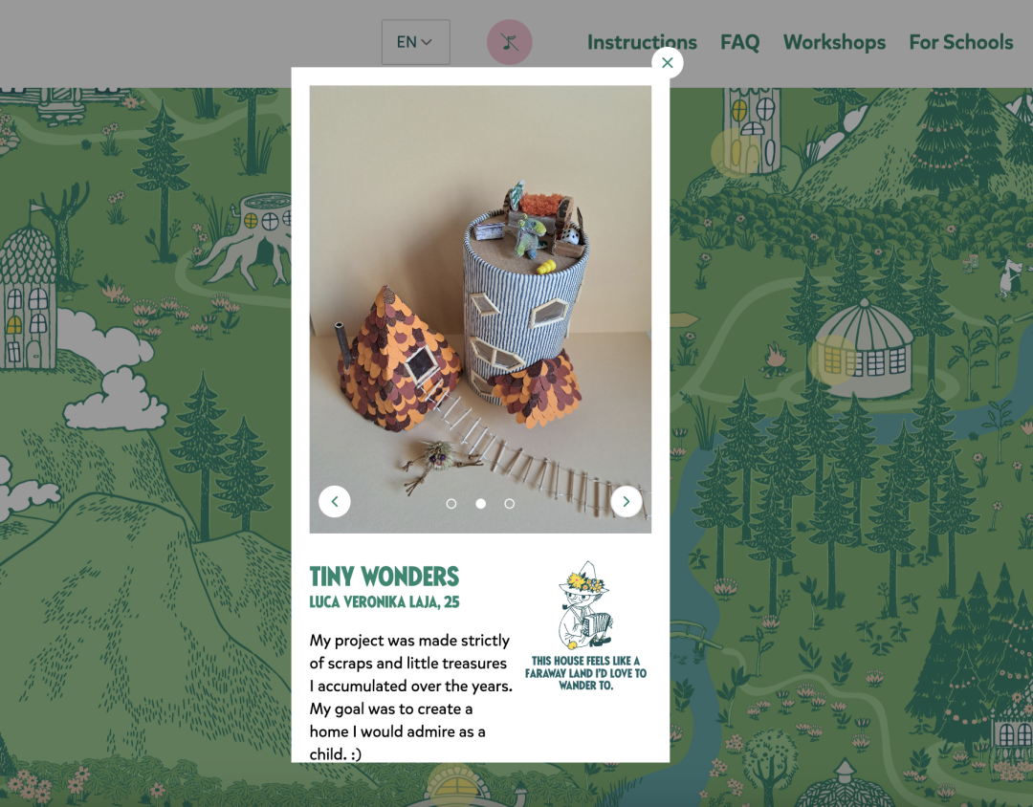1033x807 pixels.
Task: Go to next photo with right arrow
Action: pos(626,502)
